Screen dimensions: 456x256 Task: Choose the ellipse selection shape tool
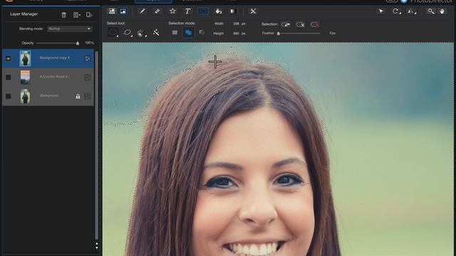[113, 33]
